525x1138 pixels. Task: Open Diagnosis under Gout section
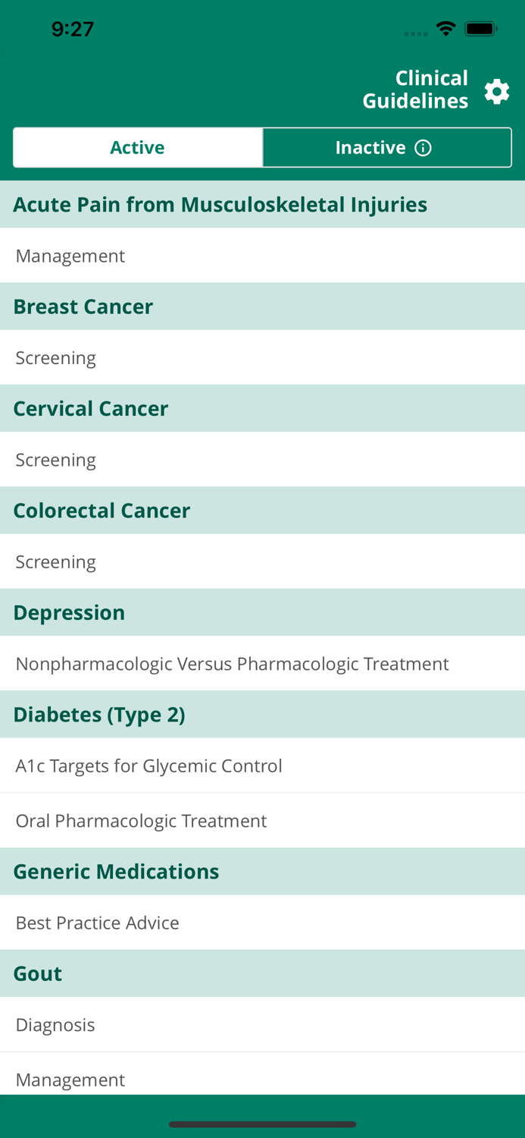(55, 1024)
